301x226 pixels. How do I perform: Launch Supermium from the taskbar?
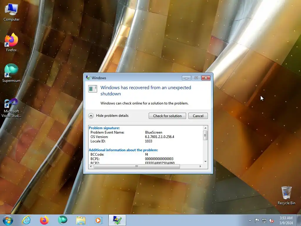tap(63, 220)
